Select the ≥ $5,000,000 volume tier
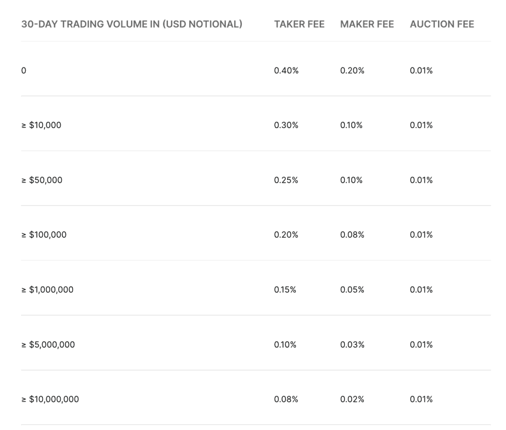The image size is (506, 430). pos(48,344)
